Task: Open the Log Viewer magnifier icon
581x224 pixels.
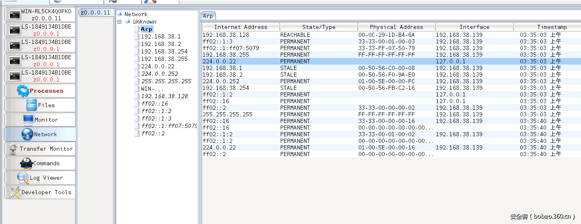Action: (x=22, y=178)
